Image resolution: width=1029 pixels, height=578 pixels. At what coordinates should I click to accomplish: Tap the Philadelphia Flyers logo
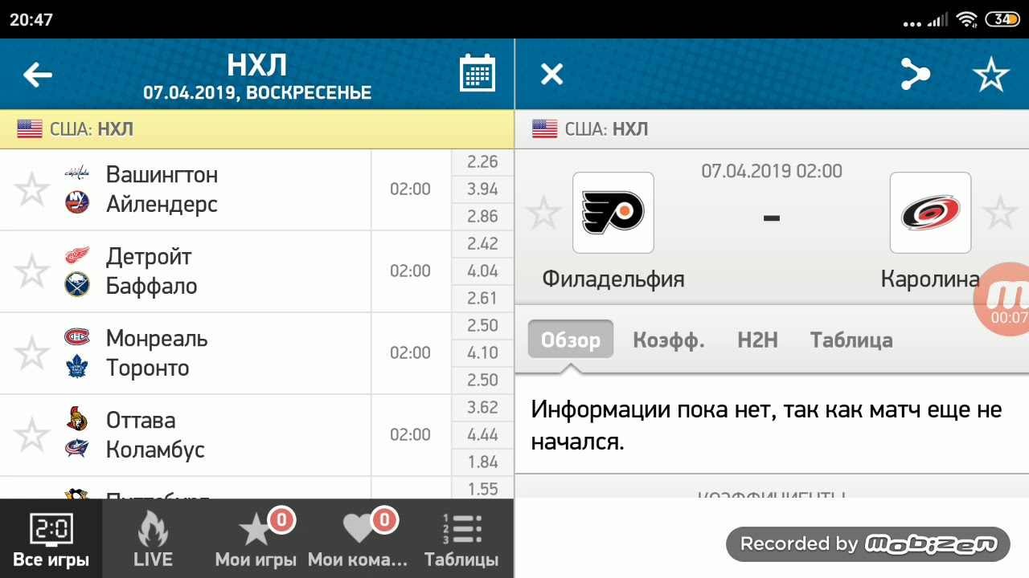(x=613, y=213)
